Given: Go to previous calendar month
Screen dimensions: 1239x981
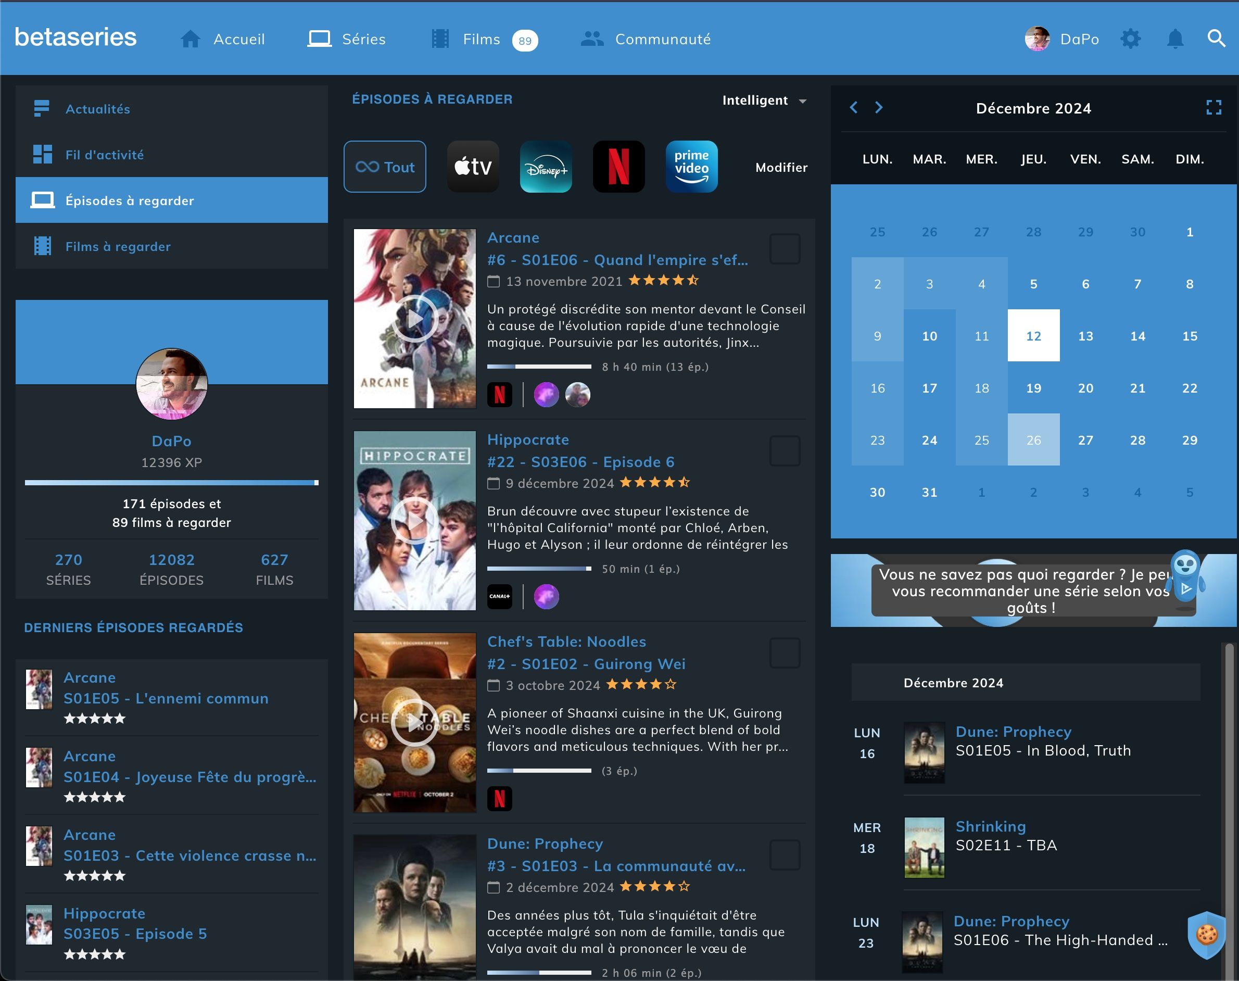Looking at the screenshot, I should tap(854, 107).
